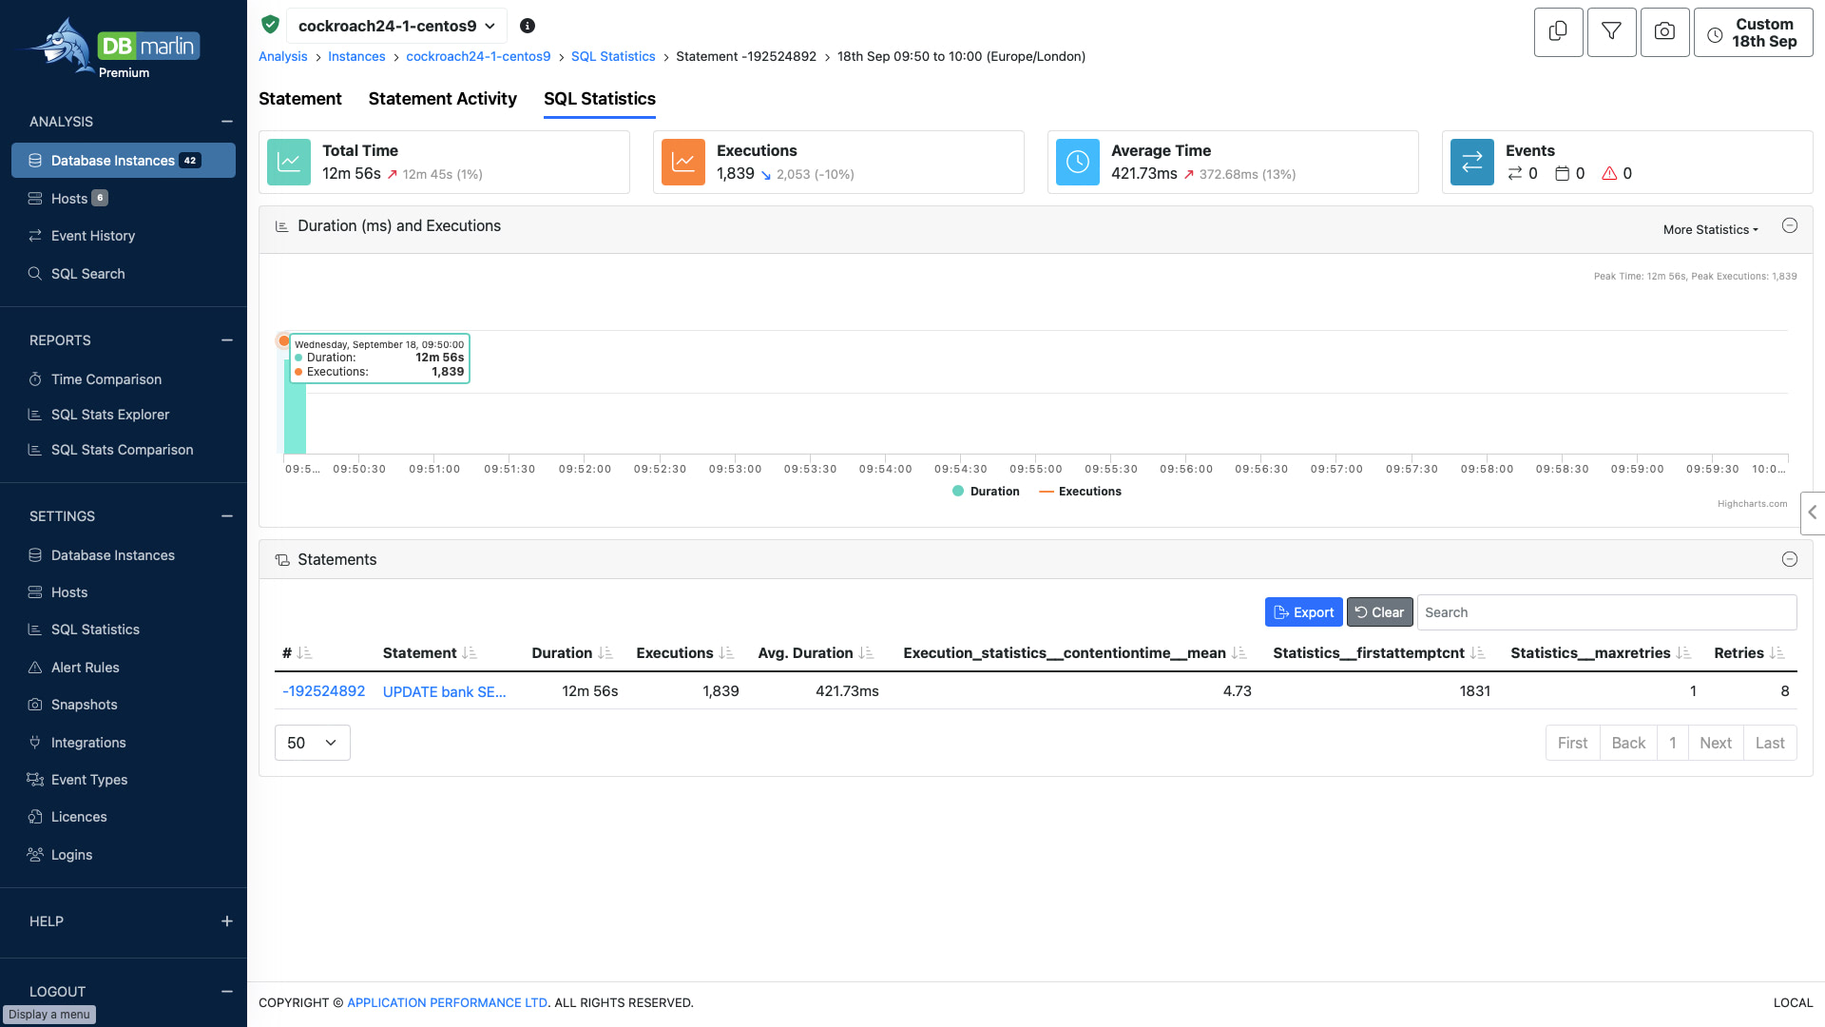
Task: Collapse the Statements panel
Action: (1790, 559)
